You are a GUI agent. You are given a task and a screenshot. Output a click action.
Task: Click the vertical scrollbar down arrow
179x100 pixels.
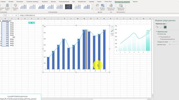pos(153,97)
